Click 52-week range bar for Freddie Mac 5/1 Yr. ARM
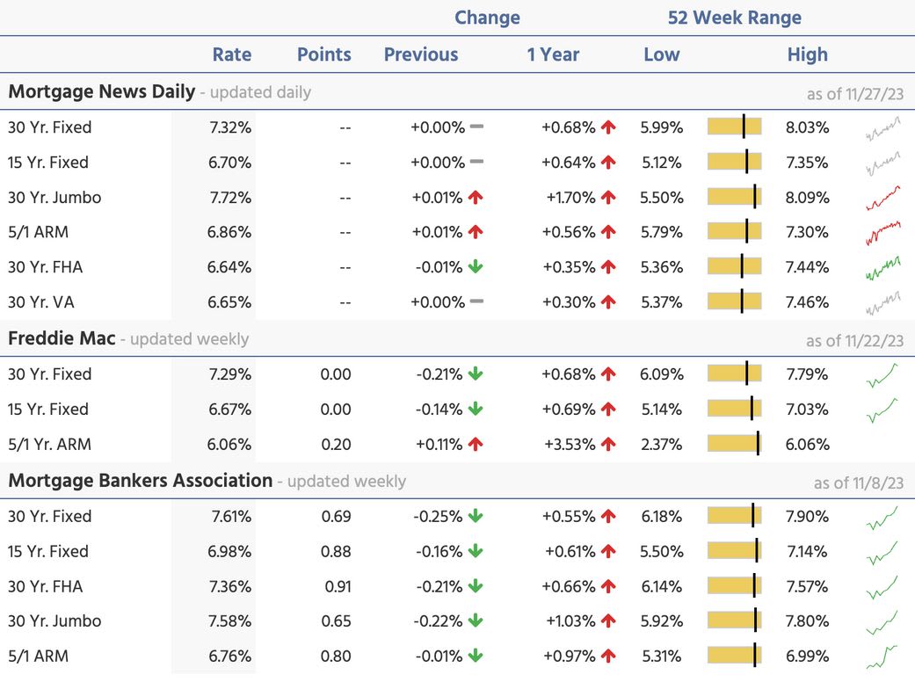Viewport: 915px width, 682px height. (735, 445)
